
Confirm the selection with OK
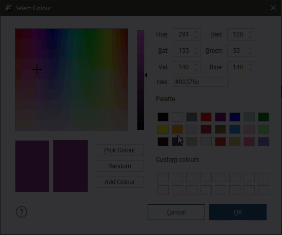(x=238, y=212)
